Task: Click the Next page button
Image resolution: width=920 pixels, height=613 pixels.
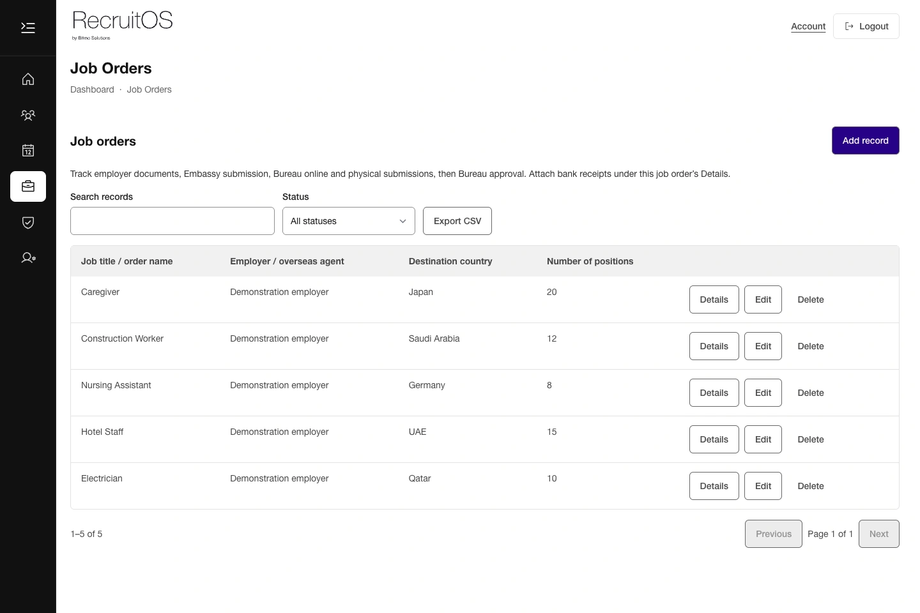Action: [878, 534]
